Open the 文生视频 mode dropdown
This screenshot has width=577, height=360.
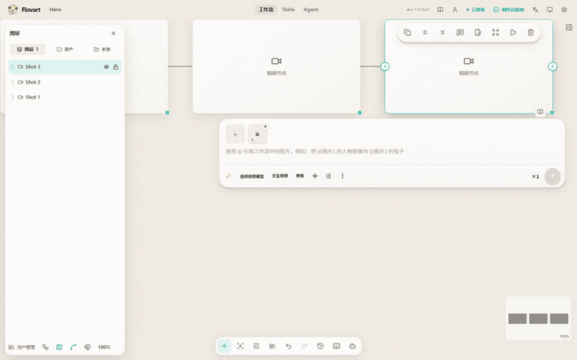tap(280, 176)
